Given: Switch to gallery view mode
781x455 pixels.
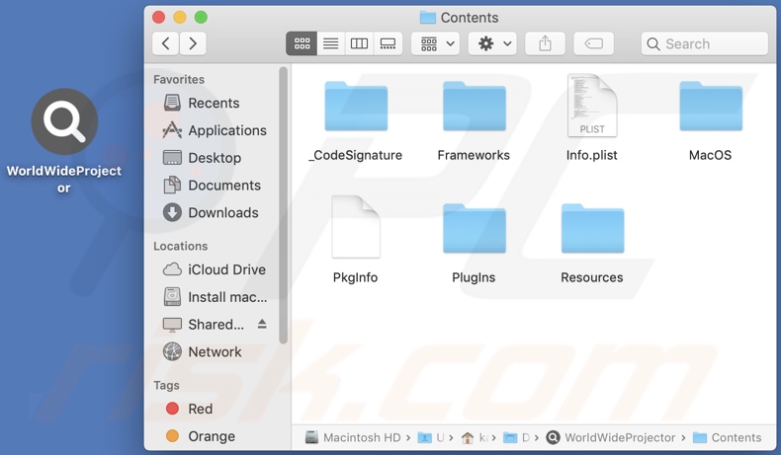Looking at the screenshot, I should [x=388, y=43].
